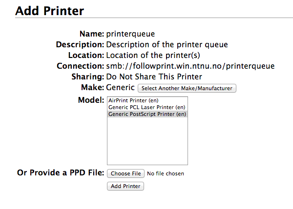
Task: Click empty area of Model list box
Action: 147,142
